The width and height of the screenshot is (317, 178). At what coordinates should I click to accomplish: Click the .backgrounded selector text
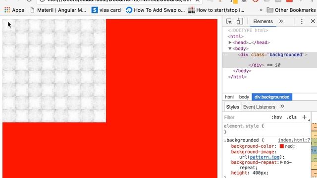pos(241,140)
